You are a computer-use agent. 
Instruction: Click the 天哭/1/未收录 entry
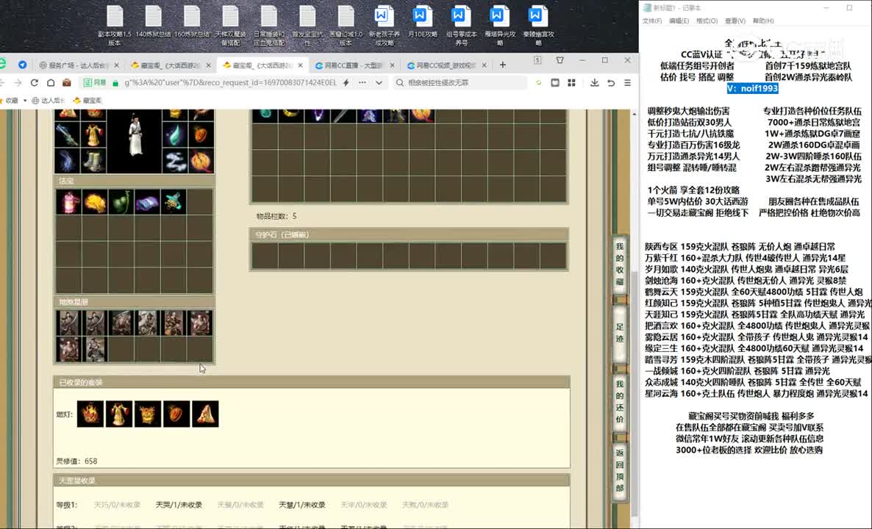(179, 505)
